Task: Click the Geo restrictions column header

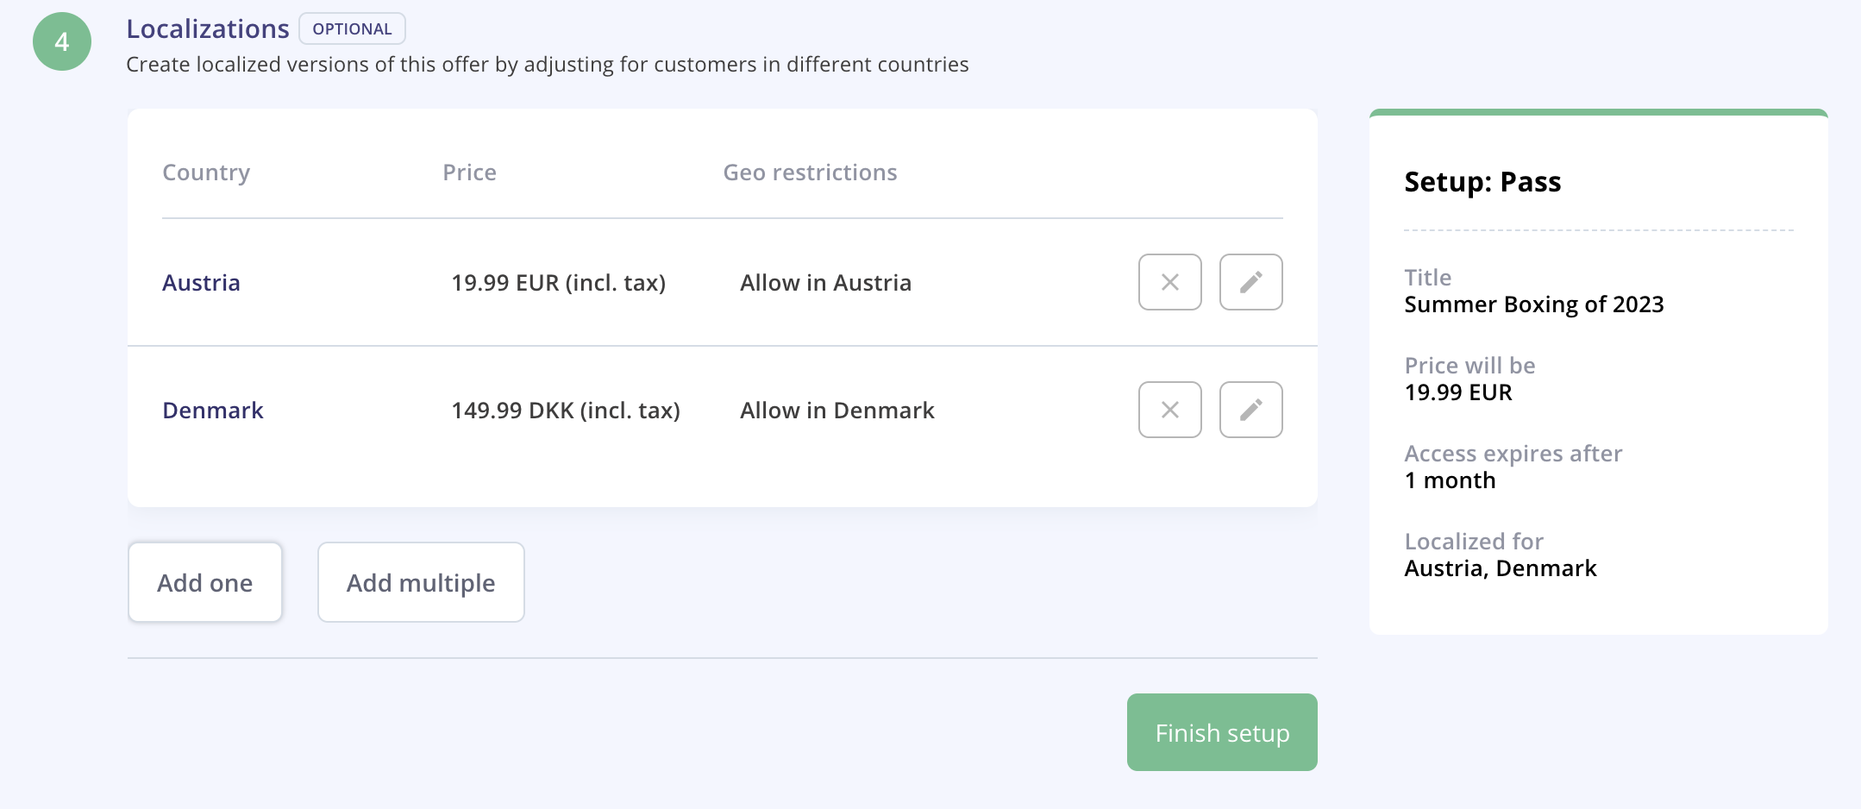Action: pyautogui.click(x=810, y=172)
